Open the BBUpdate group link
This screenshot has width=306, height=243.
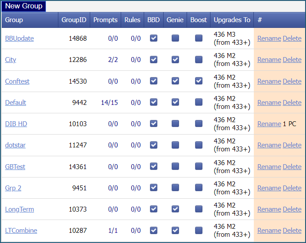pyautogui.click(x=19, y=39)
